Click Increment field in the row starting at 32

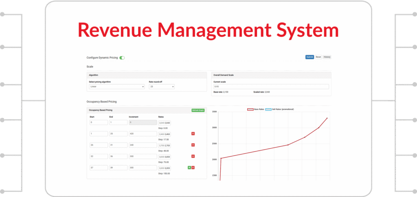143,157
